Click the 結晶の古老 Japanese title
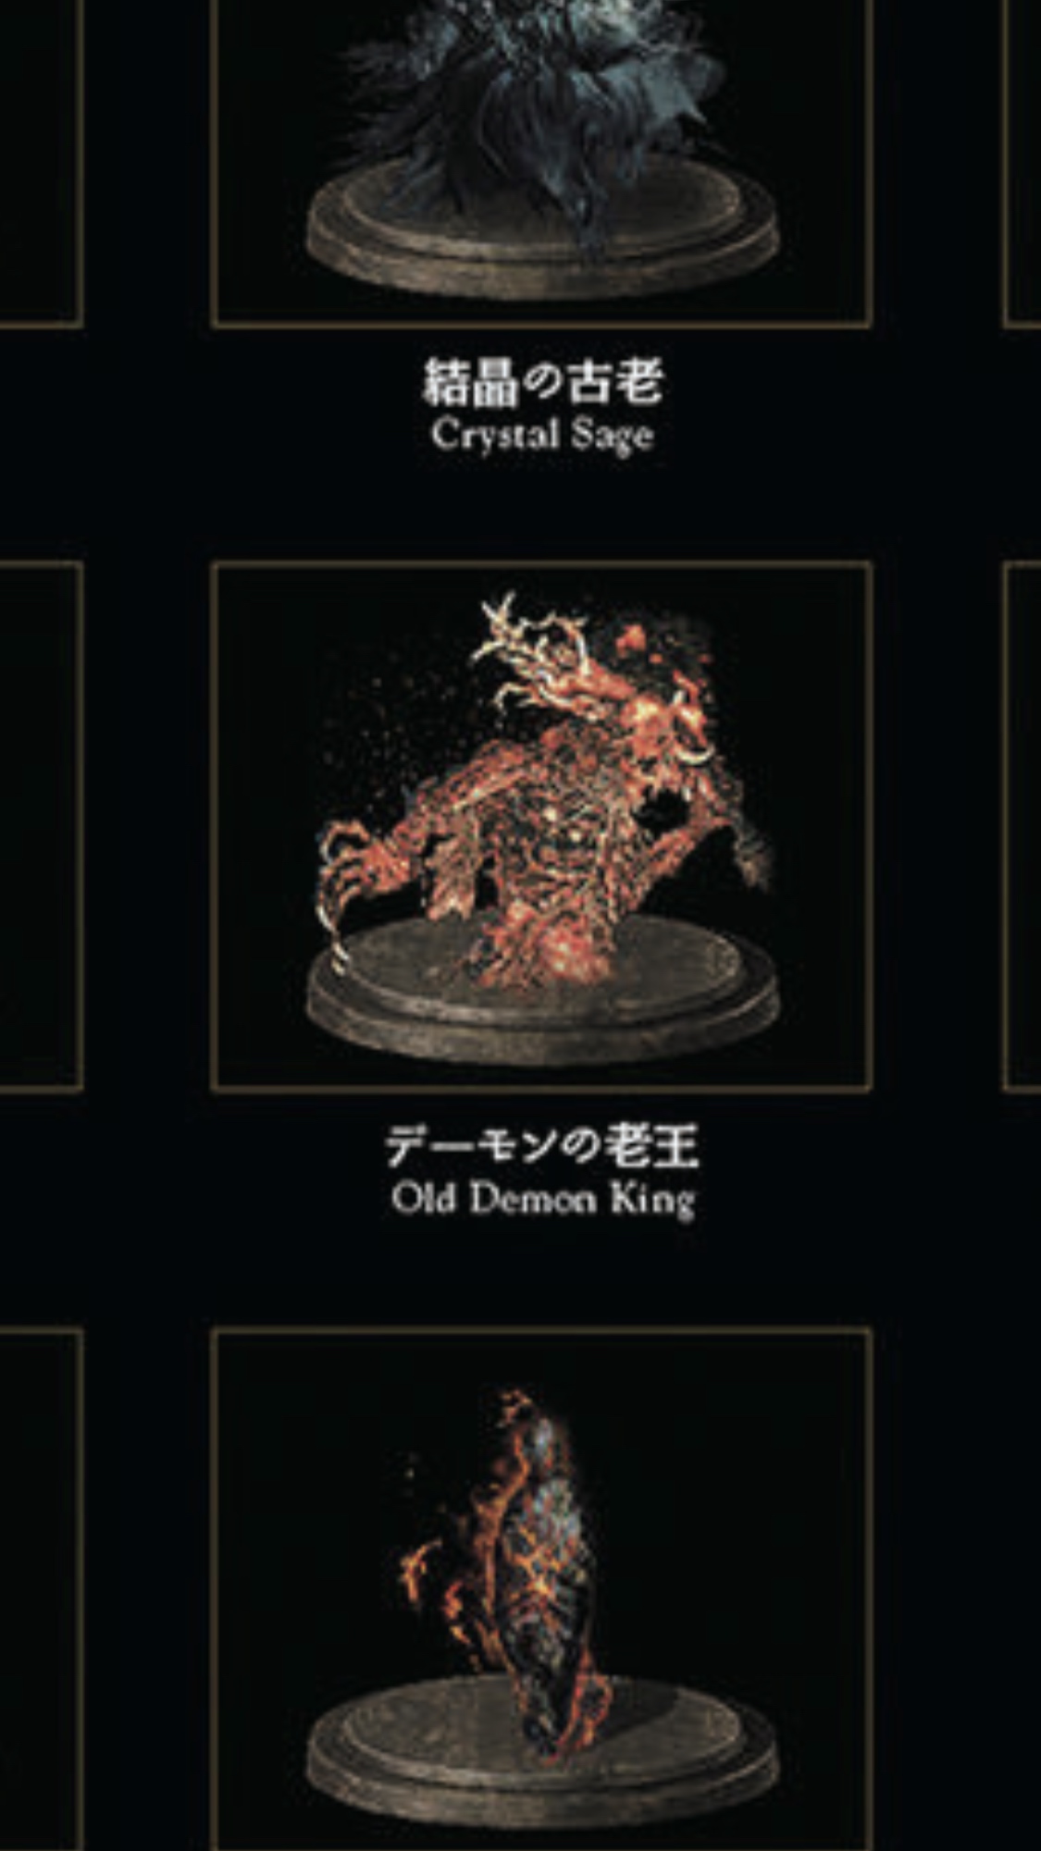This screenshot has height=1851, width=1041. [x=542, y=382]
